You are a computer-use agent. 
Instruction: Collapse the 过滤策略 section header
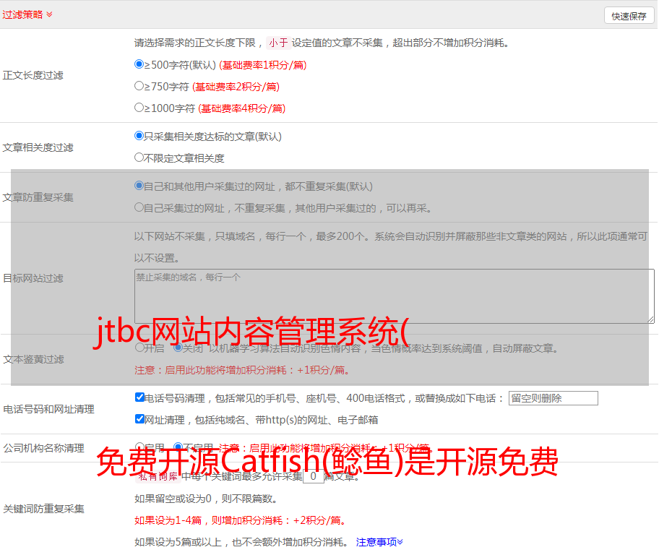click(27, 14)
